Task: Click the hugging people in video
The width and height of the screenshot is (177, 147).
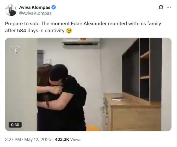Action: (x=62, y=97)
